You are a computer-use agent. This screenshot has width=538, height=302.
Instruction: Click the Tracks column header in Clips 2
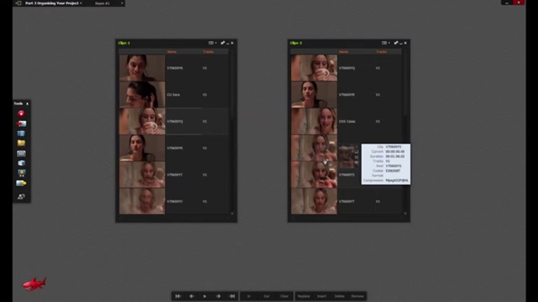tap(381, 52)
